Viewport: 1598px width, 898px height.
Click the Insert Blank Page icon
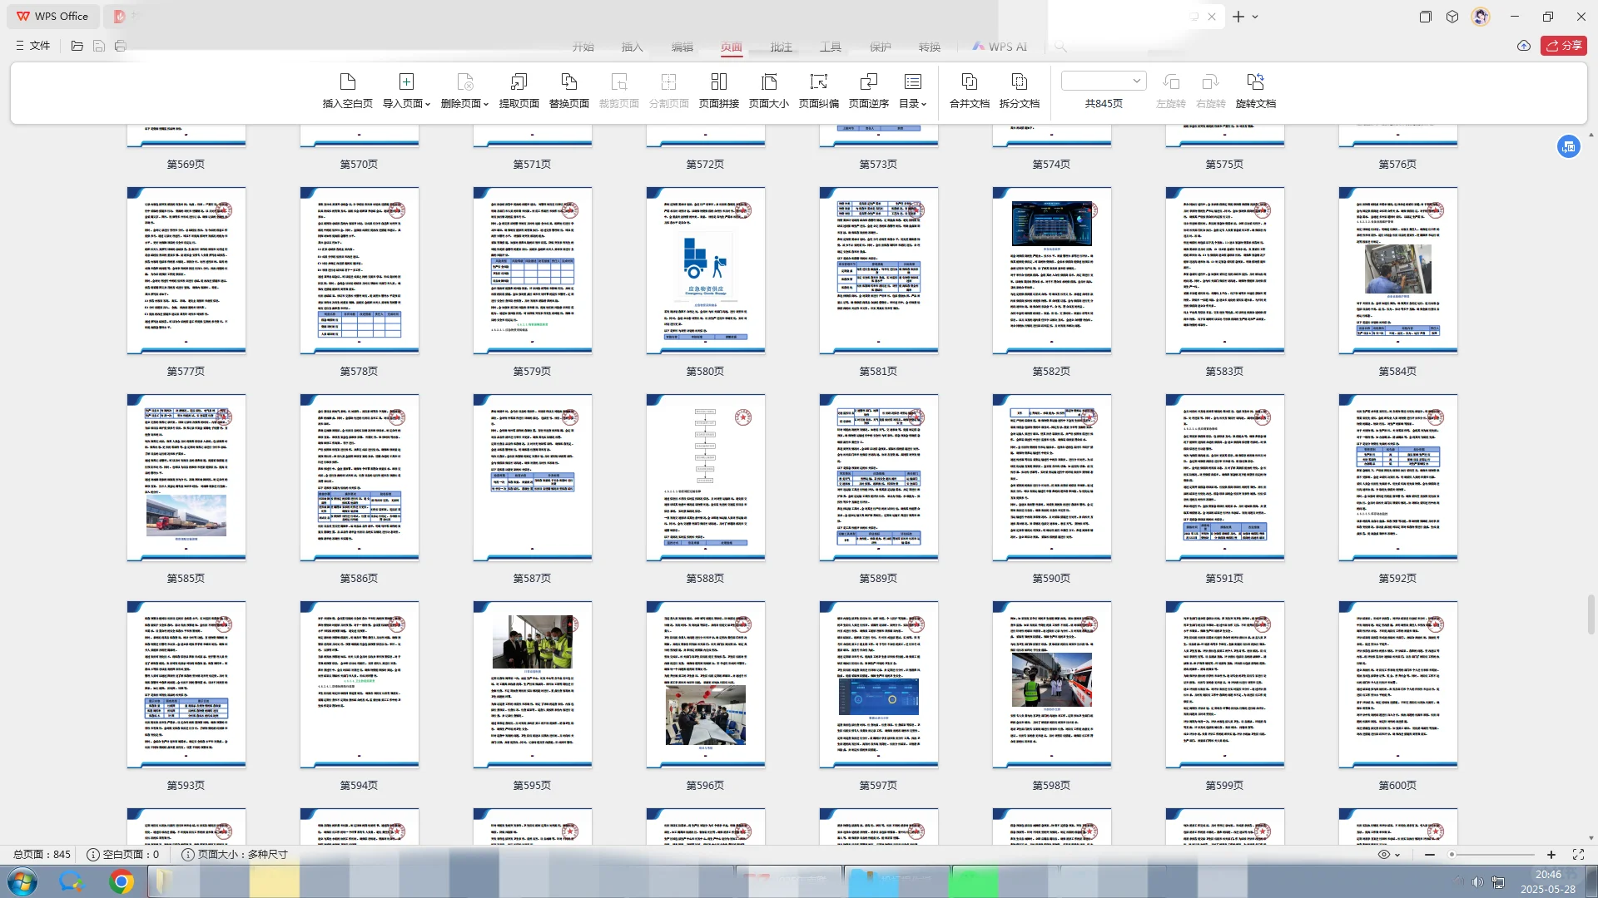click(x=347, y=82)
